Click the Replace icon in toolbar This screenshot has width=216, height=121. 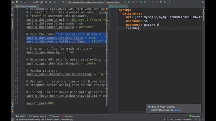click(x=50, y=2)
